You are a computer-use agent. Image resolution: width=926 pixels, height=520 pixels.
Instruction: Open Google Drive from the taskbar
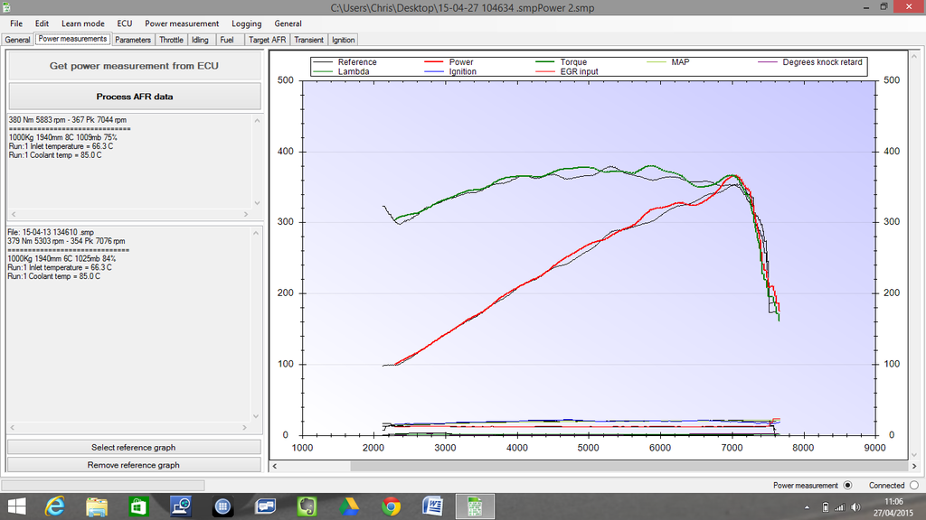[350, 506]
